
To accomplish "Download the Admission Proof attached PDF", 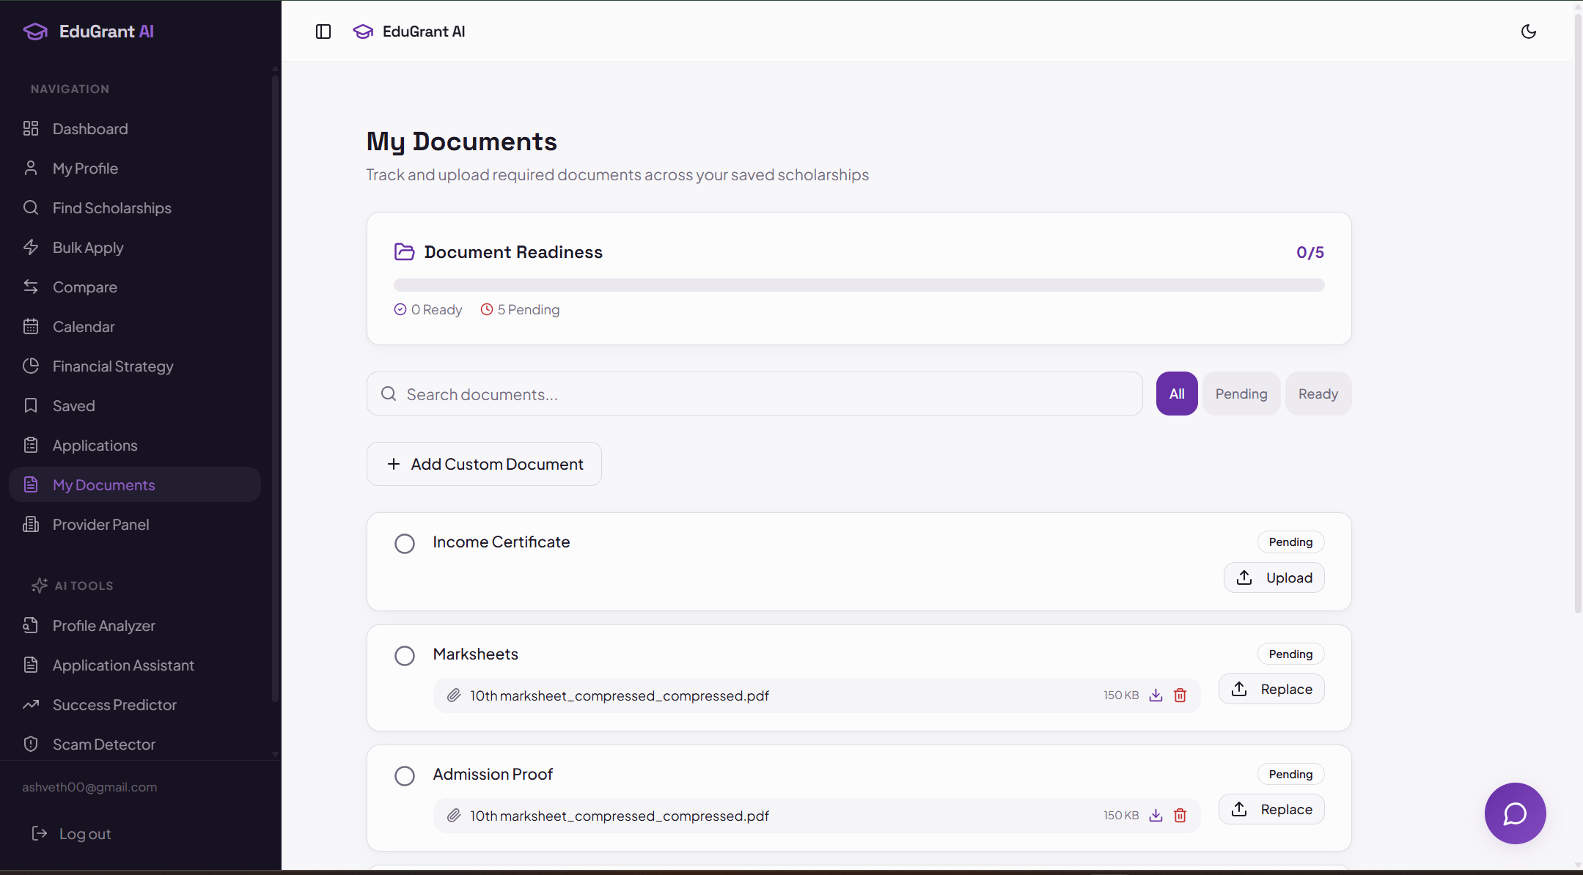I will pos(1156,816).
